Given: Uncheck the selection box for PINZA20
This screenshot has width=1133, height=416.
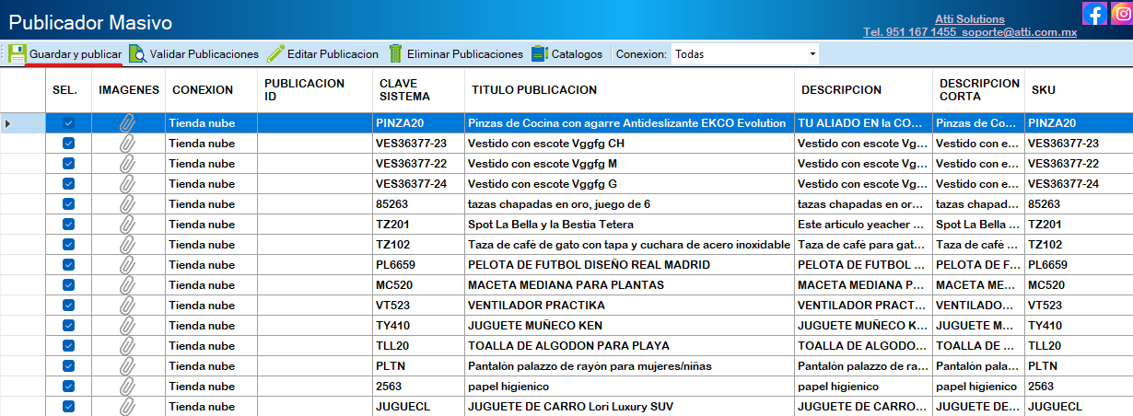Looking at the screenshot, I should (68, 123).
